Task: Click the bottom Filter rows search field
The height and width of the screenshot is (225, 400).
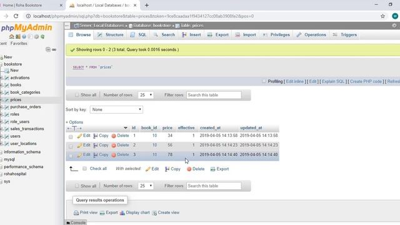Action: (x=214, y=186)
